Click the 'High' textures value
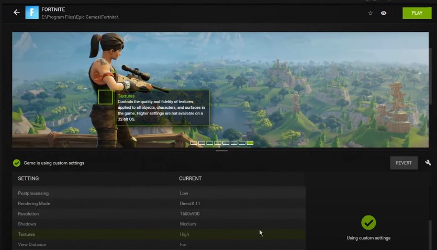Viewport: 437px width, 250px height. pyautogui.click(x=184, y=234)
